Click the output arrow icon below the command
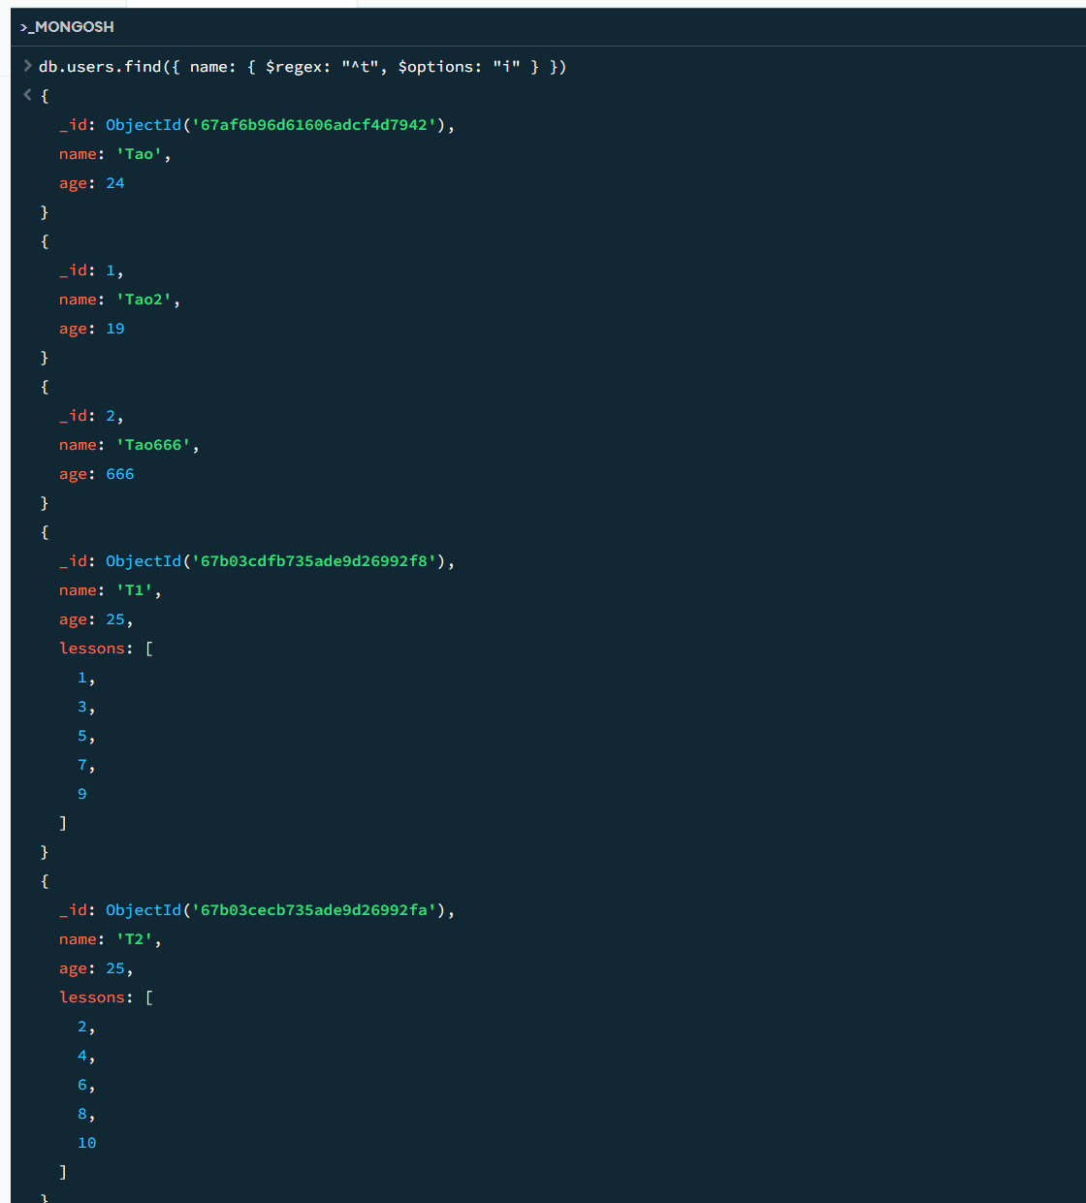This screenshot has width=1086, height=1203. point(27,95)
